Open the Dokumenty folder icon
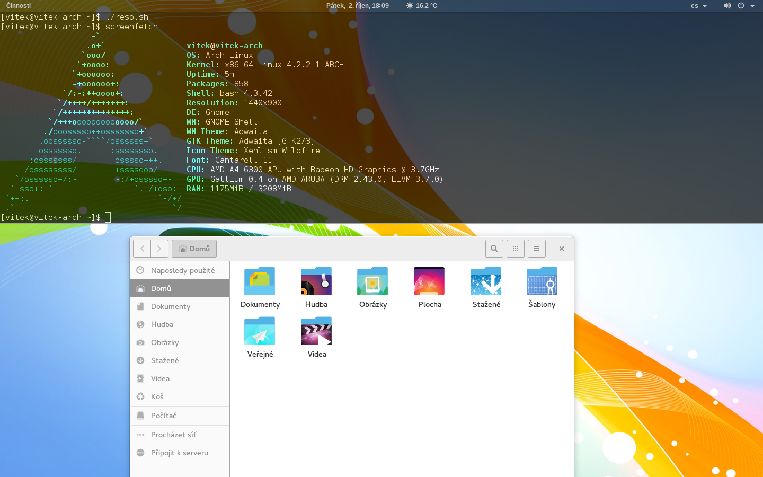The width and height of the screenshot is (763, 477). pos(260,281)
